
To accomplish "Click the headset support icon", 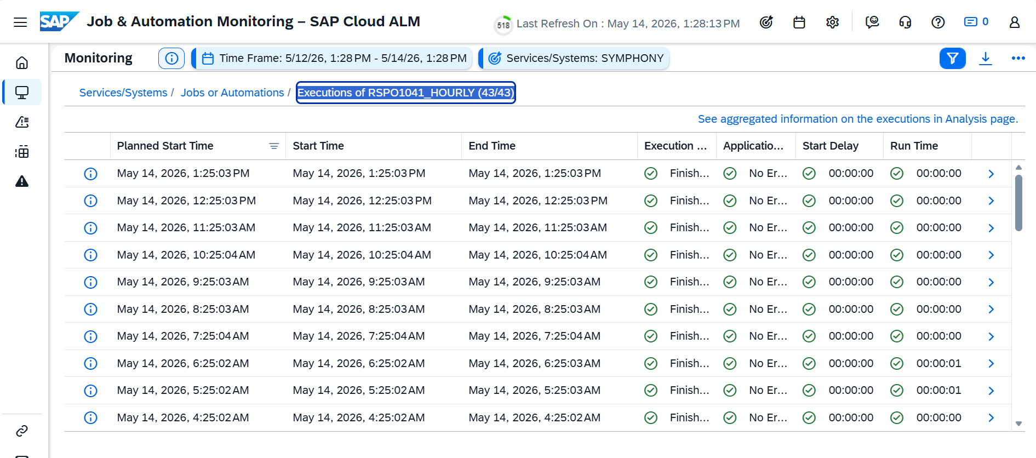I will point(905,22).
